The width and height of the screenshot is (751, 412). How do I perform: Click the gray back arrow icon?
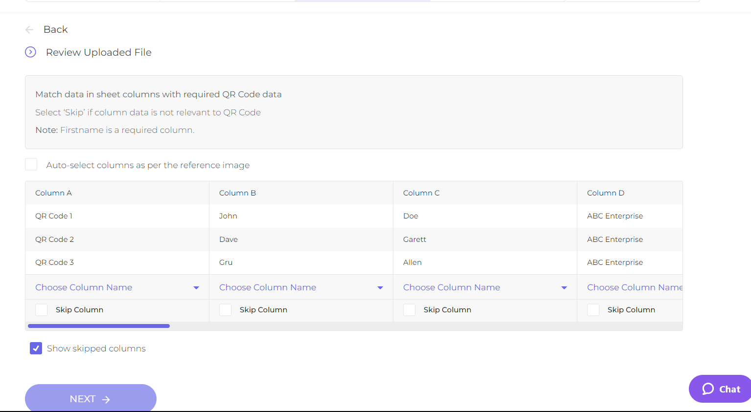(29, 29)
